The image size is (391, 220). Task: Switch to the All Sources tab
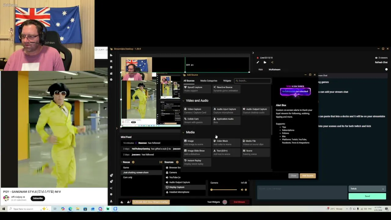(189, 81)
